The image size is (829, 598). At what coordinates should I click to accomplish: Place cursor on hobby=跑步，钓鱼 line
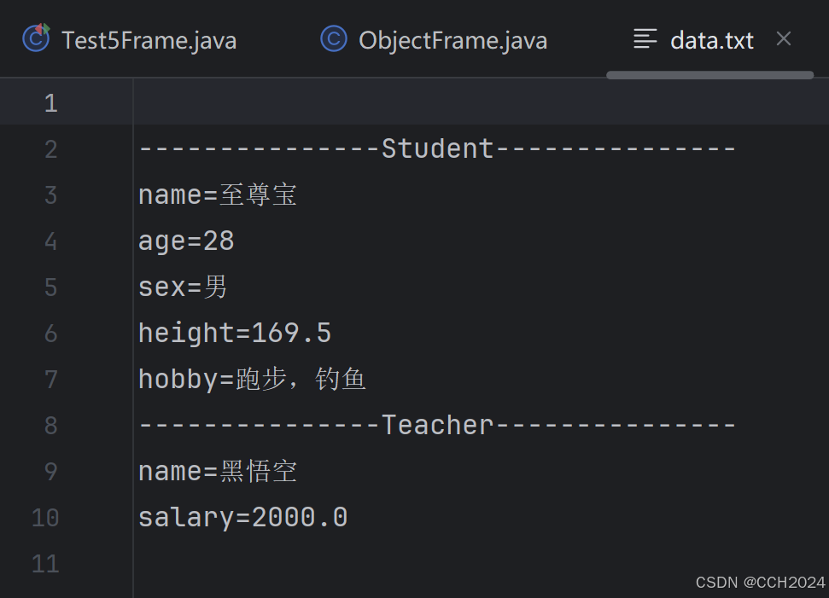pos(252,380)
